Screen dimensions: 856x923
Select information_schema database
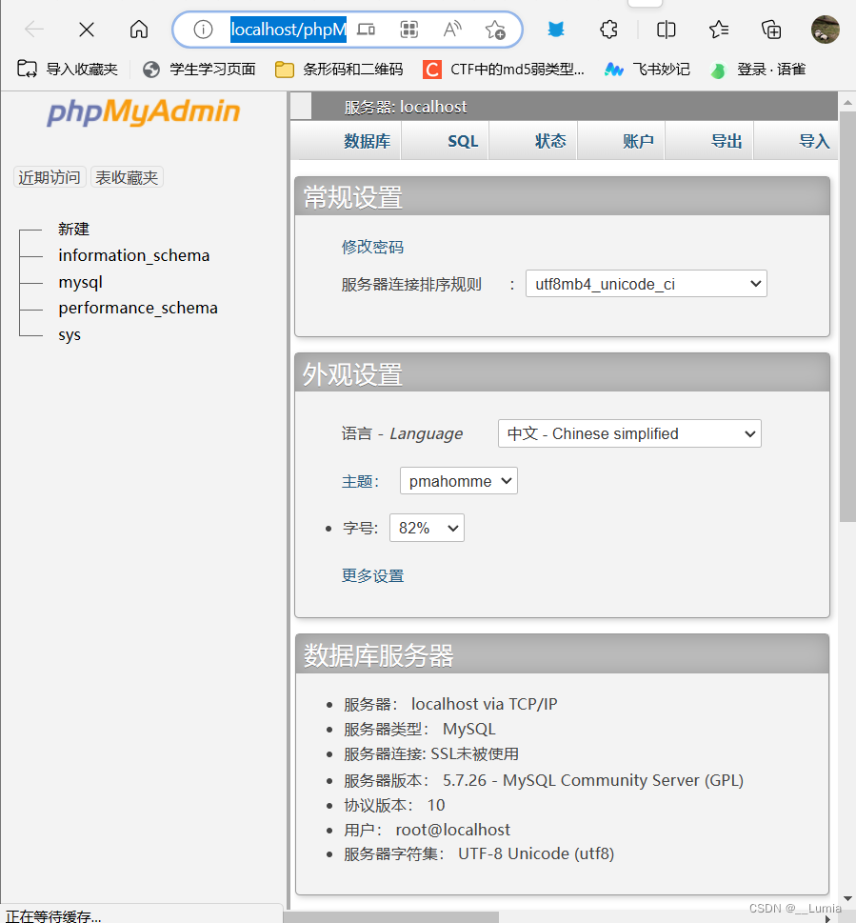pyautogui.click(x=134, y=255)
